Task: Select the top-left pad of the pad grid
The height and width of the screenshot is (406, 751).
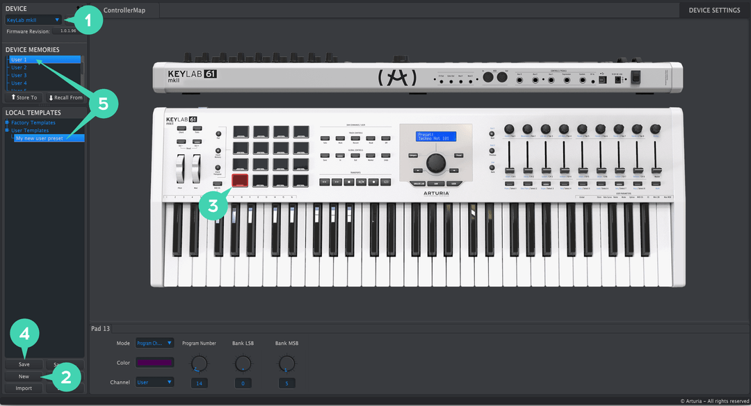Action: tap(241, 132)
